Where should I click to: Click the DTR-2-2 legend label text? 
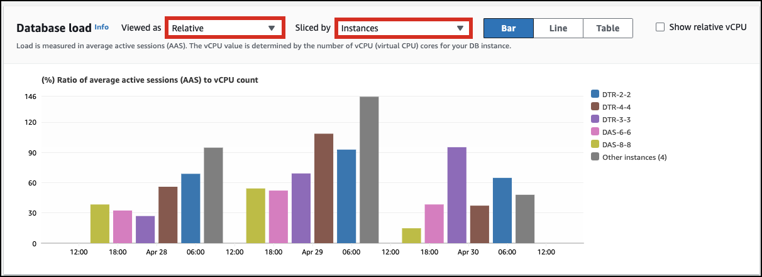coord(617,94)
